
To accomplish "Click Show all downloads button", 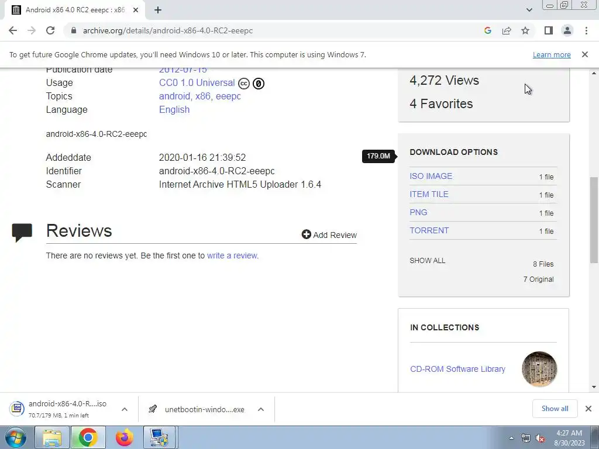I will pyautogui.click(x=555, y=409).
